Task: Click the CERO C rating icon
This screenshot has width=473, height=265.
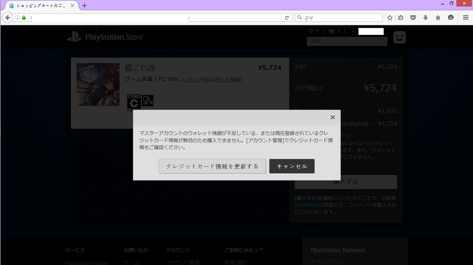Action: tap(134, 102)
